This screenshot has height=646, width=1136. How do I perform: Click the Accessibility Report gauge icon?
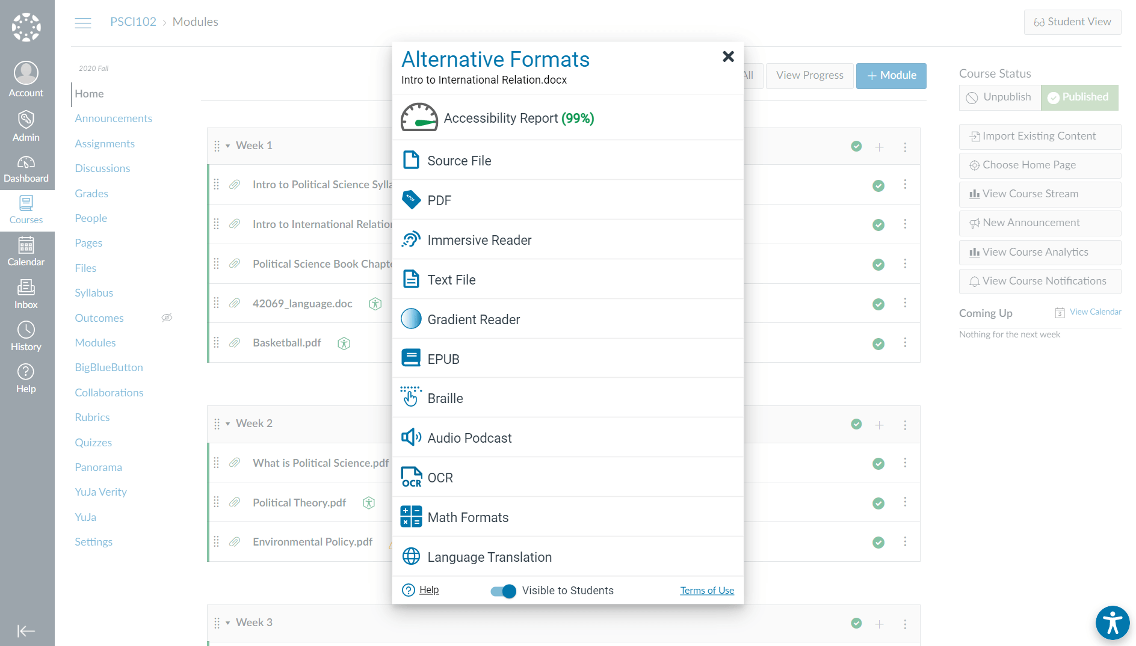coord(419,117)
